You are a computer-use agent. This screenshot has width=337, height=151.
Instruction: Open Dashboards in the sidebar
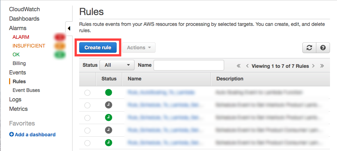pyautogui.click(x=24, y=19)
